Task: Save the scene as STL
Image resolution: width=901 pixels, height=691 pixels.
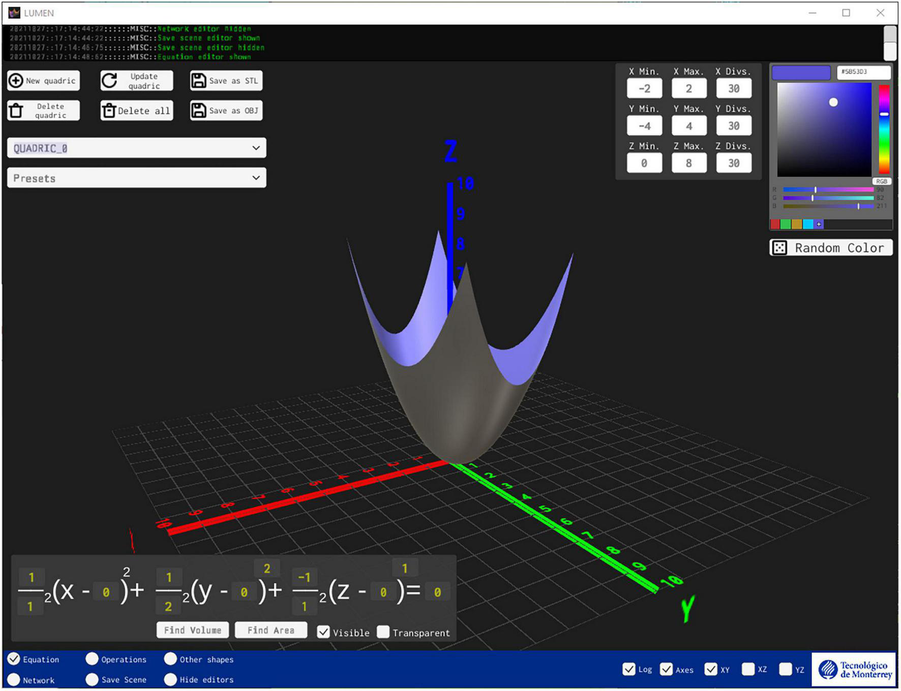Action: 225,80
